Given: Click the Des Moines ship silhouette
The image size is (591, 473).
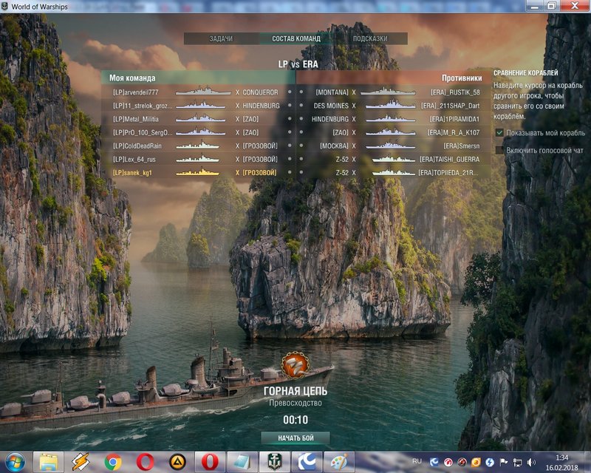Looking at the screenshot, I should coord(391,105).
